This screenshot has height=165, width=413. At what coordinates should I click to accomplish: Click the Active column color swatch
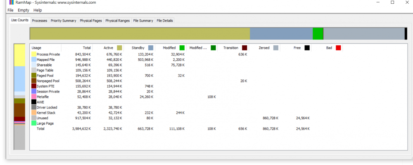coord(120,48)
